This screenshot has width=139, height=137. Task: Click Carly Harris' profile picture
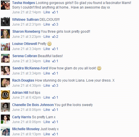point(5,119)
